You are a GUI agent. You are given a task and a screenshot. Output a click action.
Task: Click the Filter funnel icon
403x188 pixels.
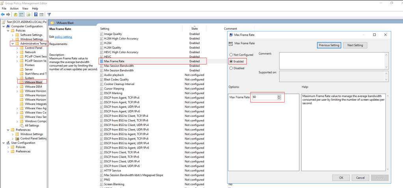coord(49,15)
